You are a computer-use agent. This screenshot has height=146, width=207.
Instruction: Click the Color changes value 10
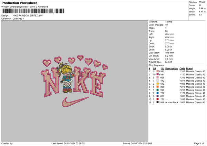(x=166, y=25)
